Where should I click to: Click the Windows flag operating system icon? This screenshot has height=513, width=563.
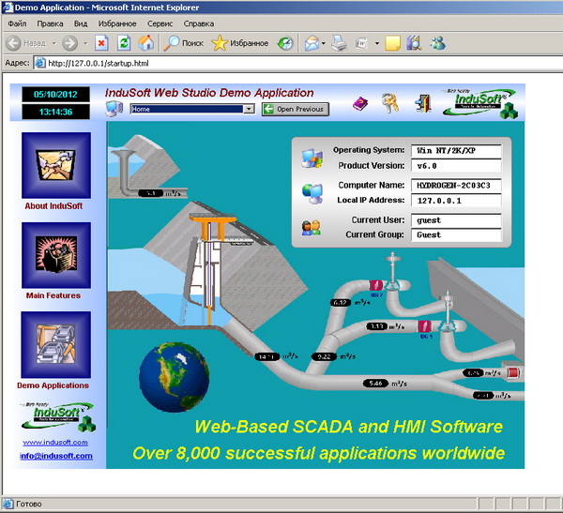(x=312, y=158)
